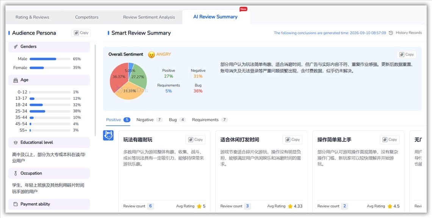Click the History Records clock icon
Screen dimensions: 432x218
[x=391, y=33]
